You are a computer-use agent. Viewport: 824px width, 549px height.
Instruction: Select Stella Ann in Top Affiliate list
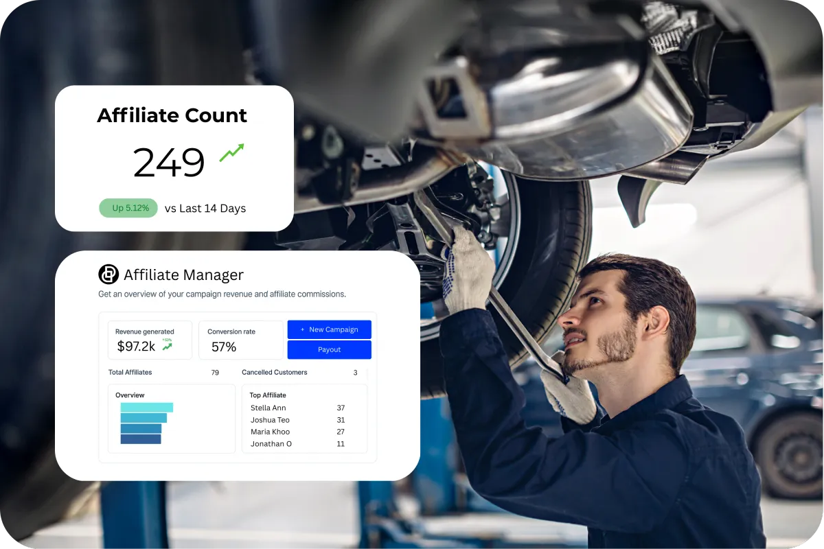coord(297,408)
